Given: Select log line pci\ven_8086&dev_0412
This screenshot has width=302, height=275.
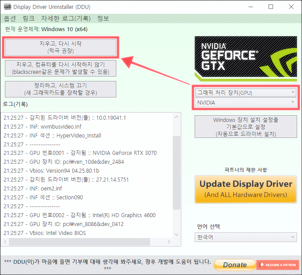Looking at the screenshot, I should coord(64,224).
